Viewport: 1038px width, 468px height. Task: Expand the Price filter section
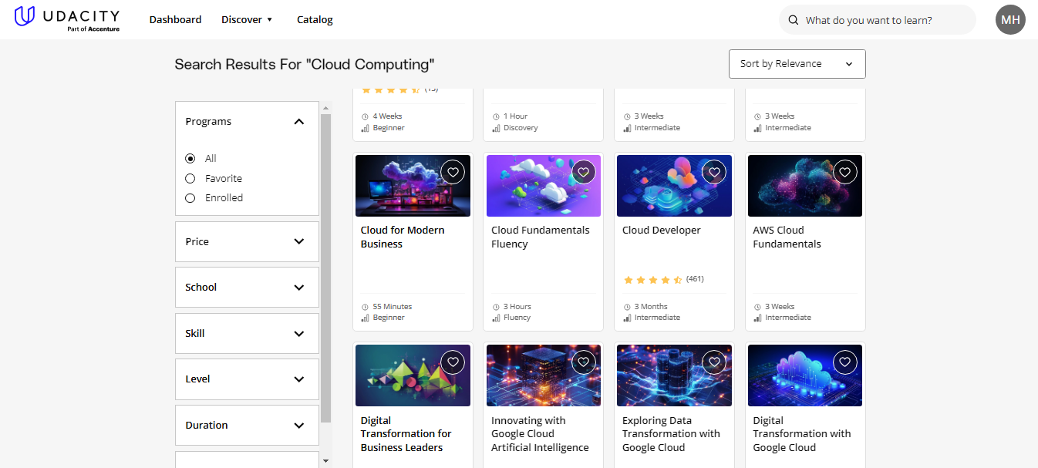pyautogui.click(x=246, y=241)
